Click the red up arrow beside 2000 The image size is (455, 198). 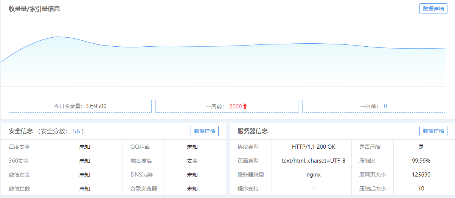245,107
